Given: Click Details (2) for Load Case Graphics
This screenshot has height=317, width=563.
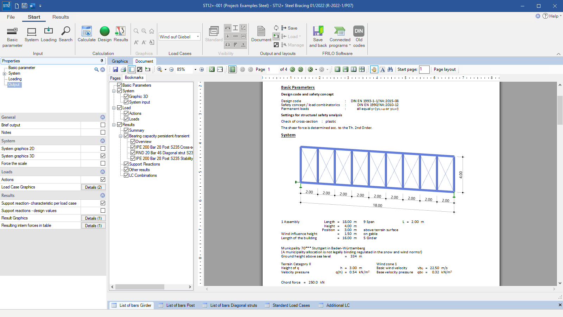Looking at the screenshot, I should [93, 187].
